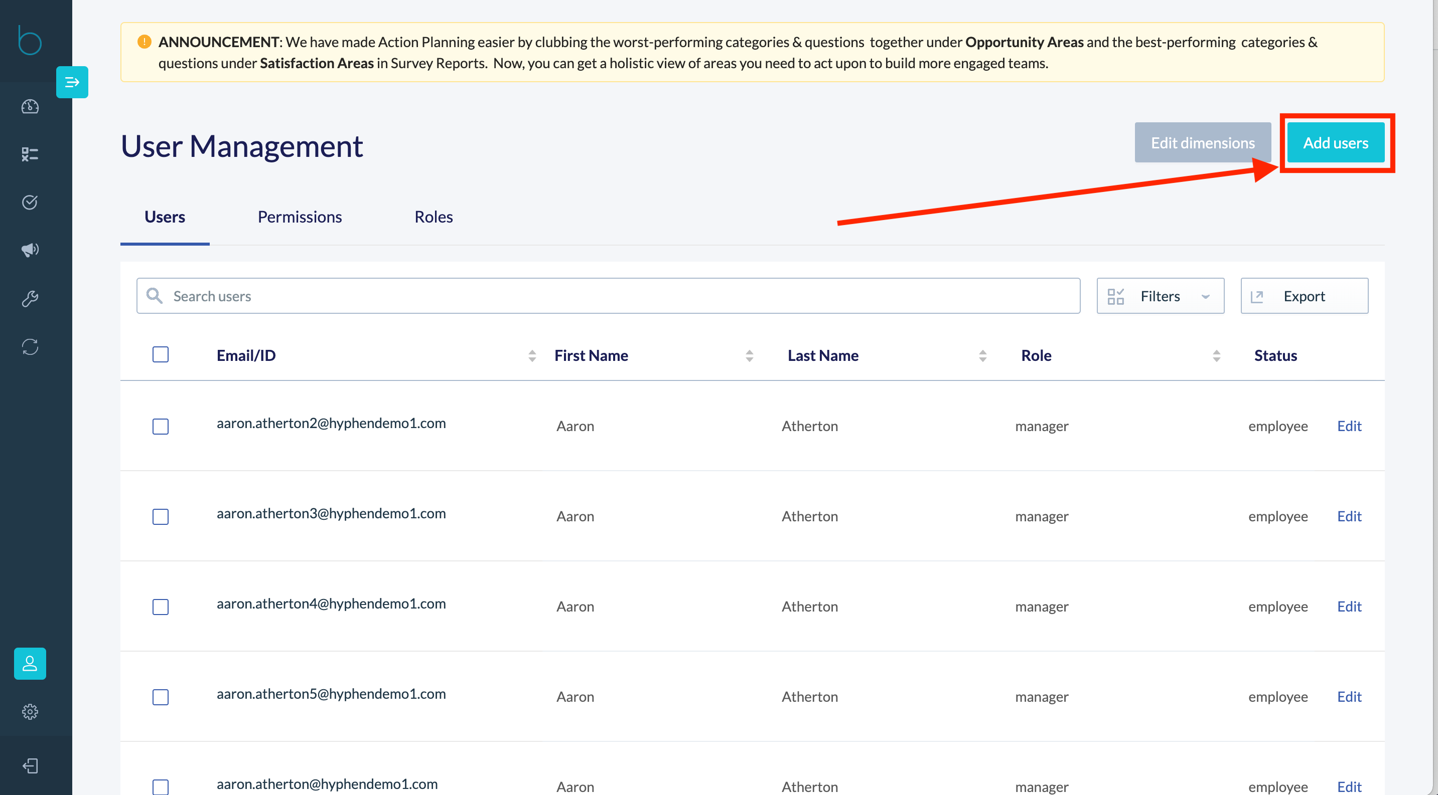Expand the sidebar with the arrow toggle
The height and width of the screenshot is (795, 1438).
click(x=72, y=82)
